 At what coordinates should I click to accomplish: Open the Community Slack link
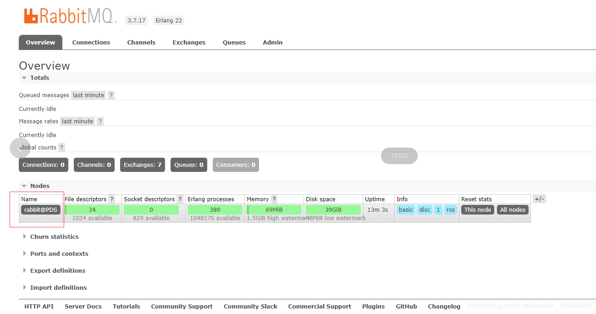(250, 307)
